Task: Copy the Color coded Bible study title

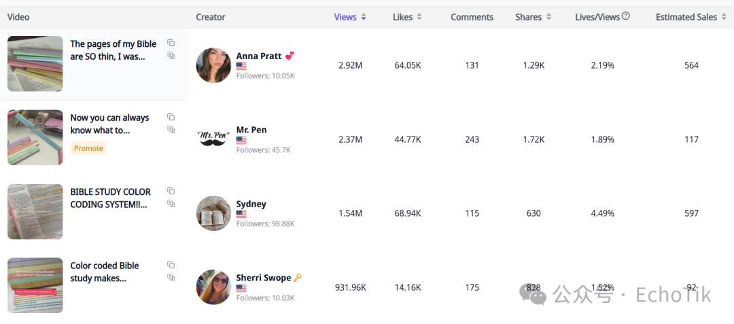Action: [x=171, y=265]
